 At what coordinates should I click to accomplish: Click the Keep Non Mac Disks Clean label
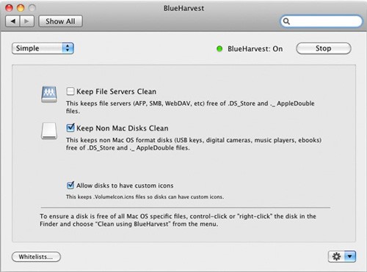click(123, 128)
